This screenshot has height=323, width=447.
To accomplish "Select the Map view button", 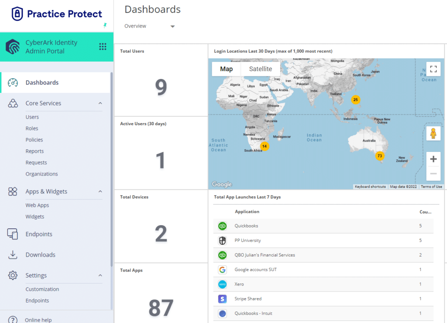I will pos(227,69).
